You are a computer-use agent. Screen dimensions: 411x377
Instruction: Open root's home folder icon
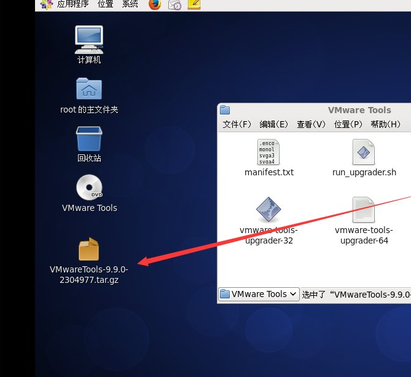click(x=89, y=89)
